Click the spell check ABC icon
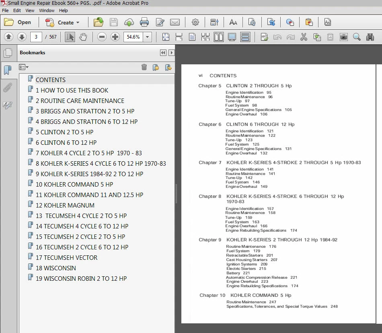The image size is (382, 333). [264, 37]
